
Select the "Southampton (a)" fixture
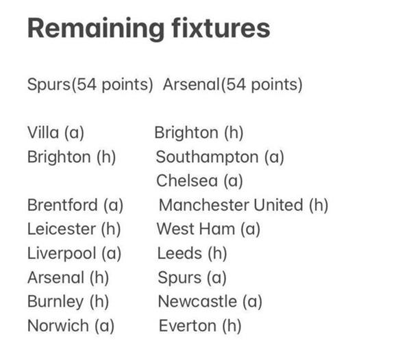(220, 157)
